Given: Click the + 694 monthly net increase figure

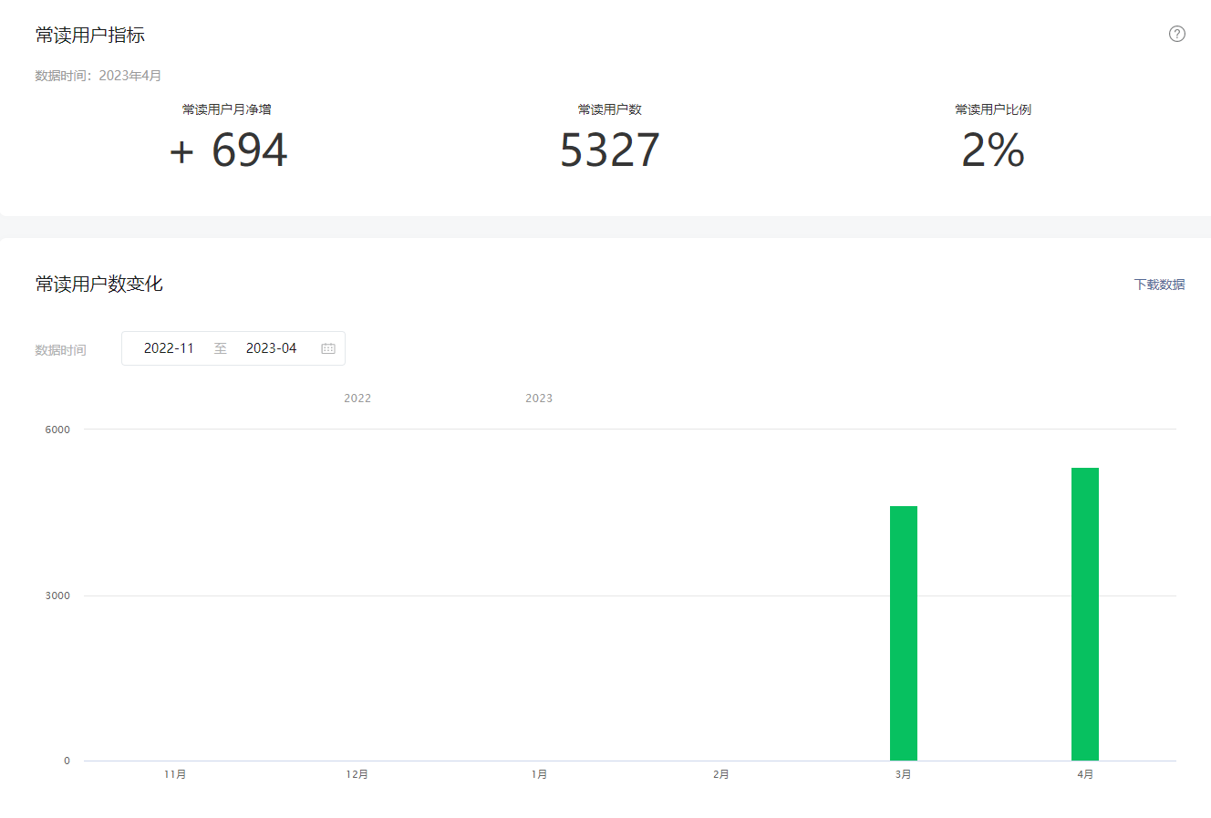Looking at the screenshot, I should (x=228, y=150).
